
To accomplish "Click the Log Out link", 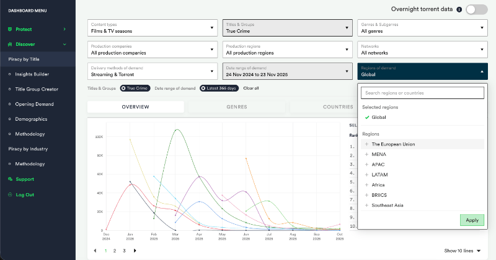I will click(x=25, y=194).
